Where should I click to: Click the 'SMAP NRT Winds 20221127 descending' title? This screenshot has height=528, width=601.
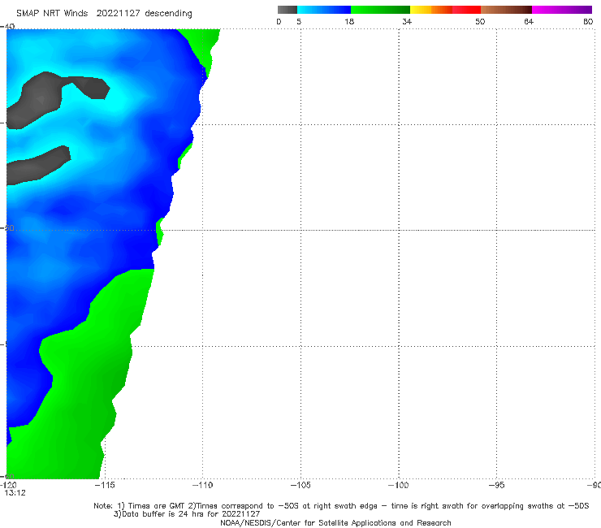tap(104, 14)
